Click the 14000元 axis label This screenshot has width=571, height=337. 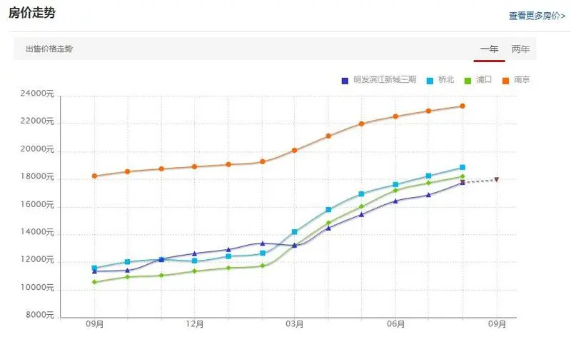tap(37, 232)
